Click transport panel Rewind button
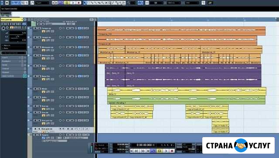The height and width of the screenshot is (158, 279). coord(136,151)
